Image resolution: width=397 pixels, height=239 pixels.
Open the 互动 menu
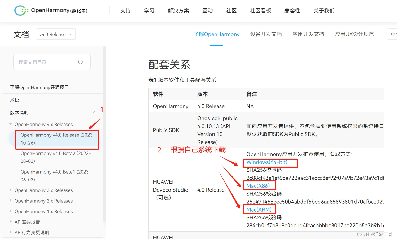[208, 11]
